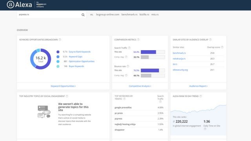This screenshot has height=141, width=251.
Task: Open elitesecurity.org similar site
Action: [x=180, y=70]
